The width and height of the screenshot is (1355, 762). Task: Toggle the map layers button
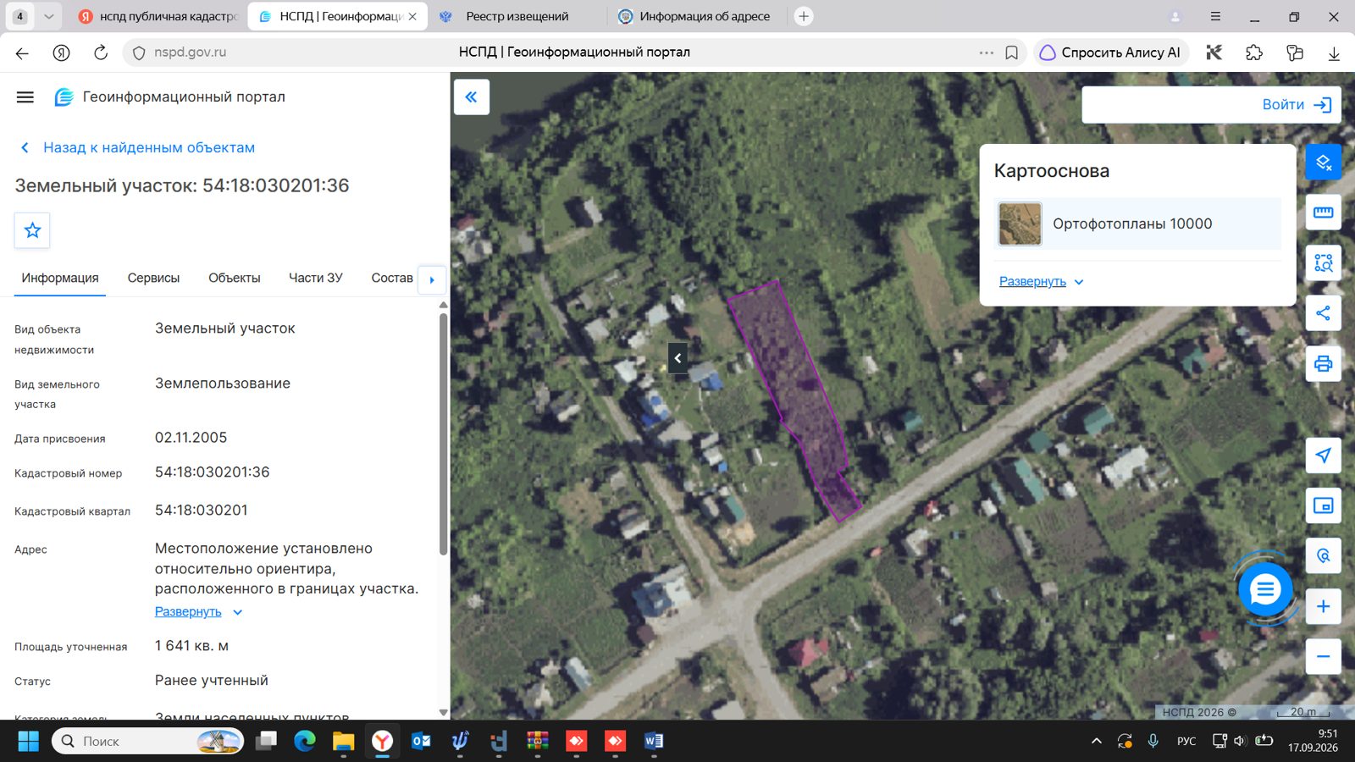click(x=1323, y=162)
